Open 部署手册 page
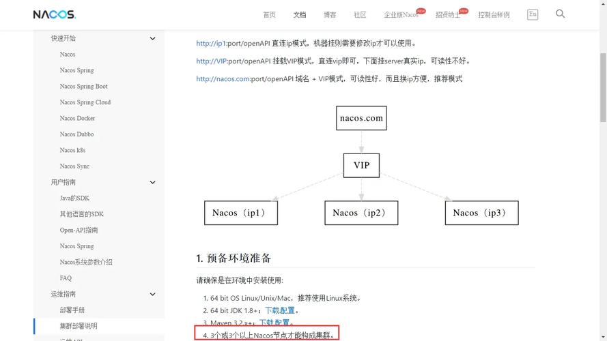Screen dimensions: 607x341 click(x=72, y=310)
